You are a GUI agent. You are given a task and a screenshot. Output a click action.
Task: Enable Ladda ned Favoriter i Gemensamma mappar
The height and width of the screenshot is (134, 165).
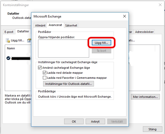pos(44,78)
